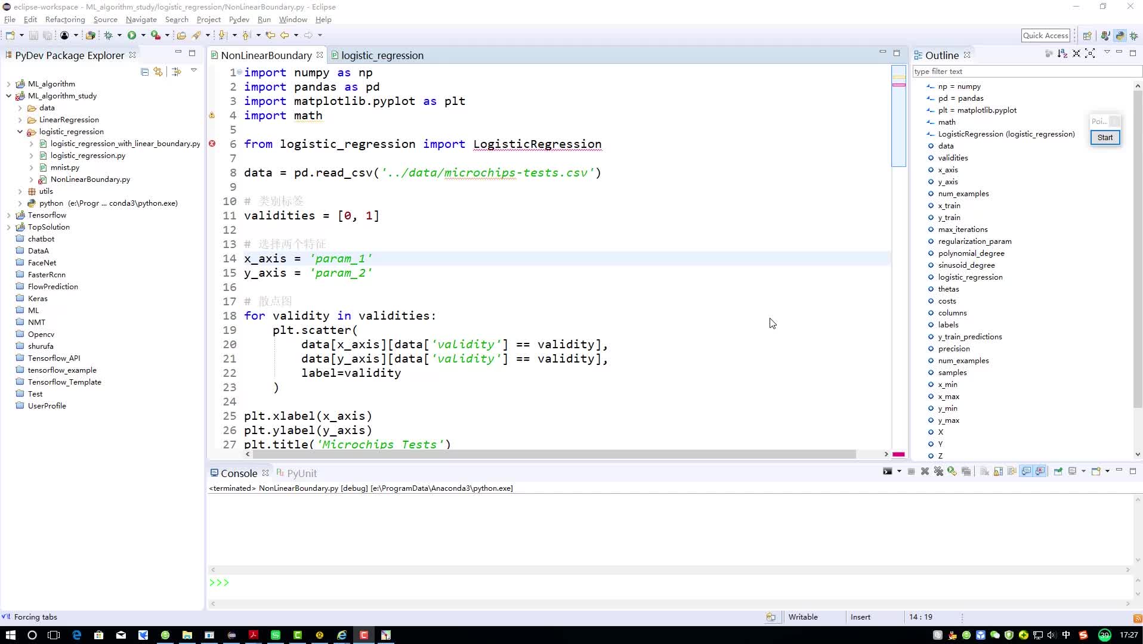Open Mail app from the taskbar
This screenshot has width=1143, height=644.
pyautogui.click(x=121, y=635)
